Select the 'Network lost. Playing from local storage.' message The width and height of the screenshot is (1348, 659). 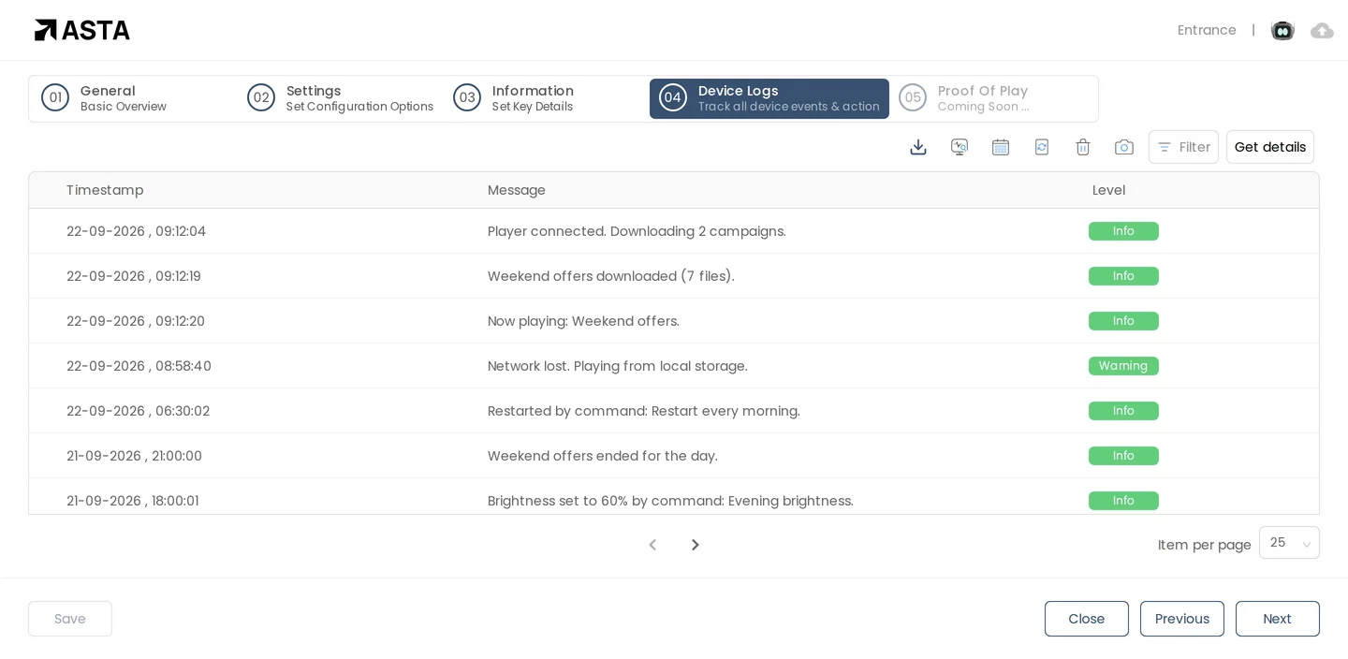tap(618, 366)
